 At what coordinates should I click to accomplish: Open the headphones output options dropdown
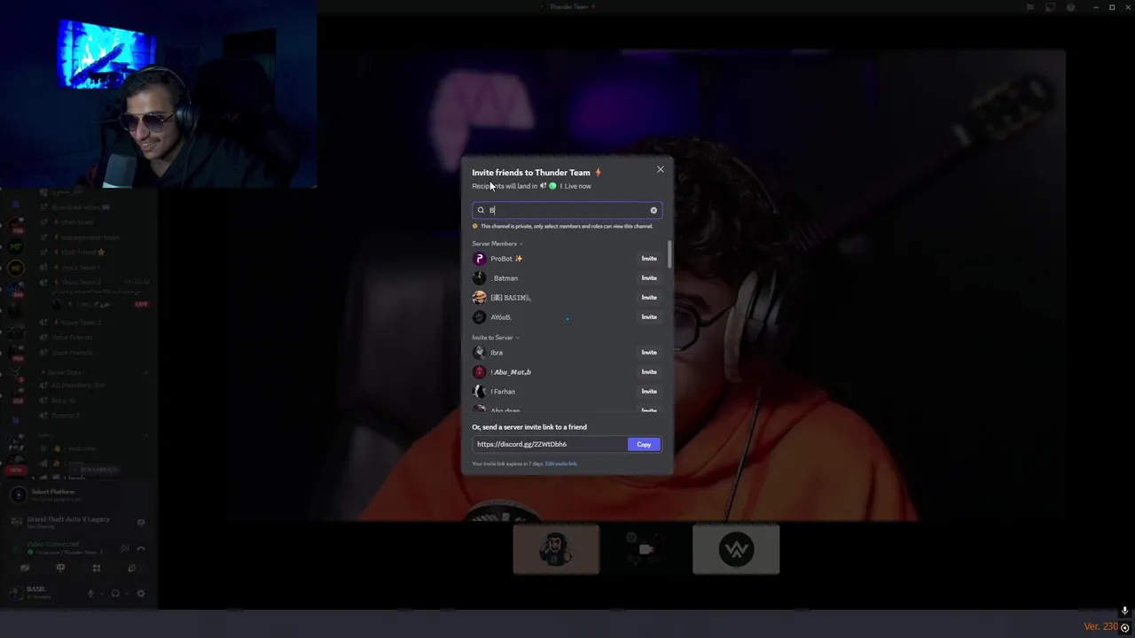coord(127,594)
